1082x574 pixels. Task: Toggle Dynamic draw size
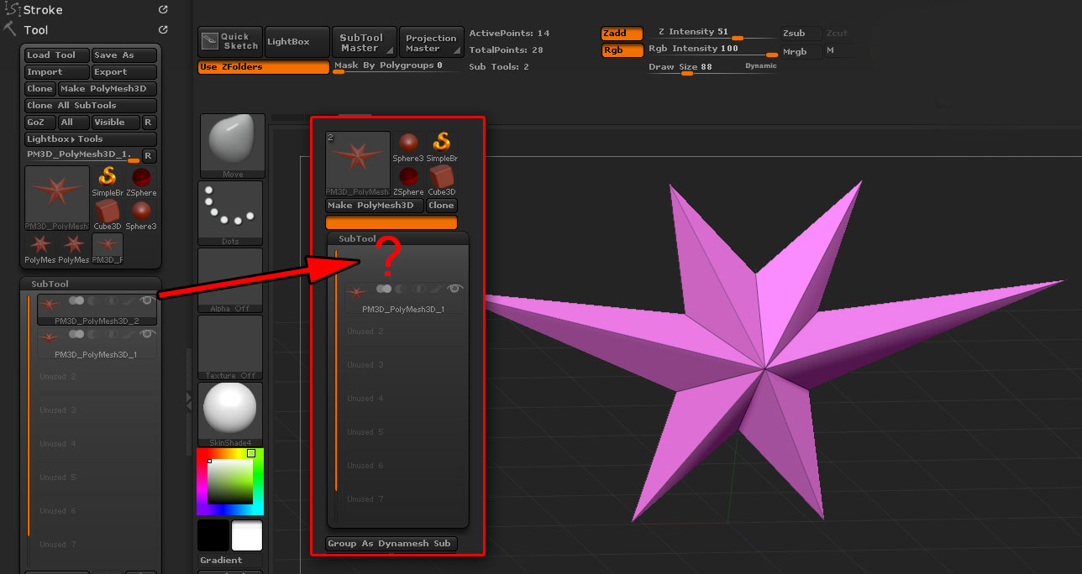pyautogui.click(x=760, y=65)
